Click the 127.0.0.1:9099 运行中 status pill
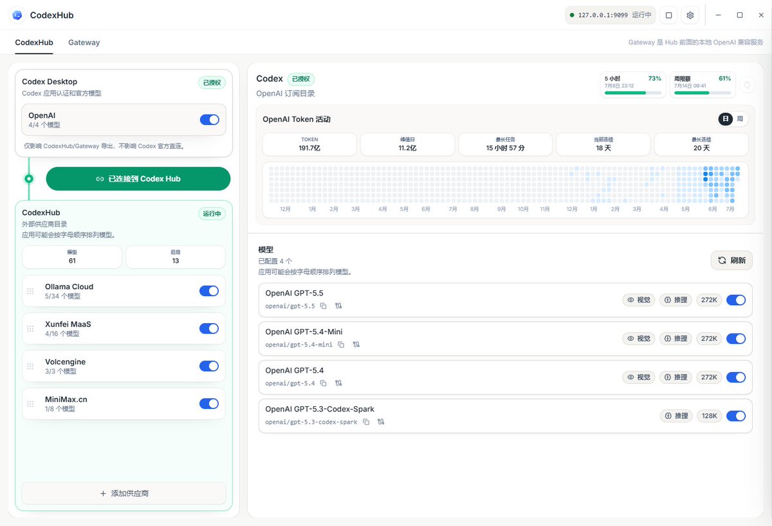 pyautogui.click(x=611, y=15)
